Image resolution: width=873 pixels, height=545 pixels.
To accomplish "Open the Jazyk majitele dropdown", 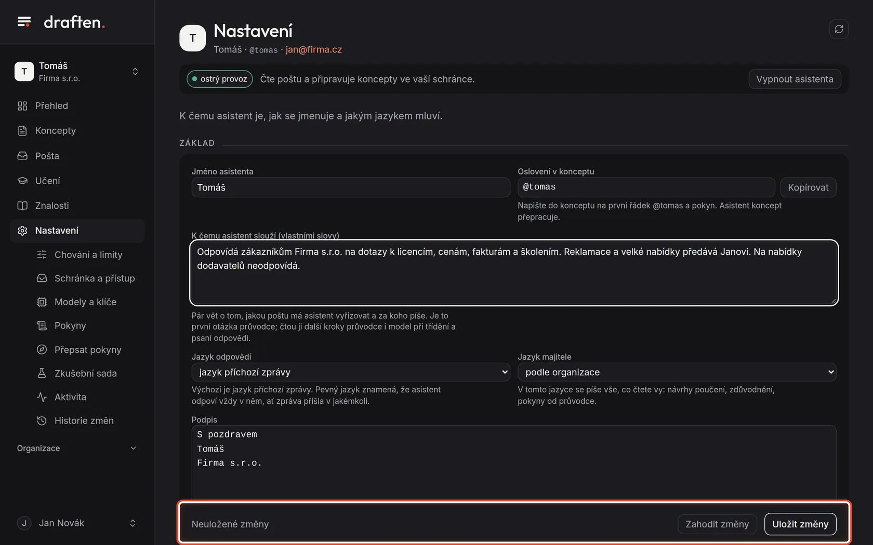I will point(677,372).
